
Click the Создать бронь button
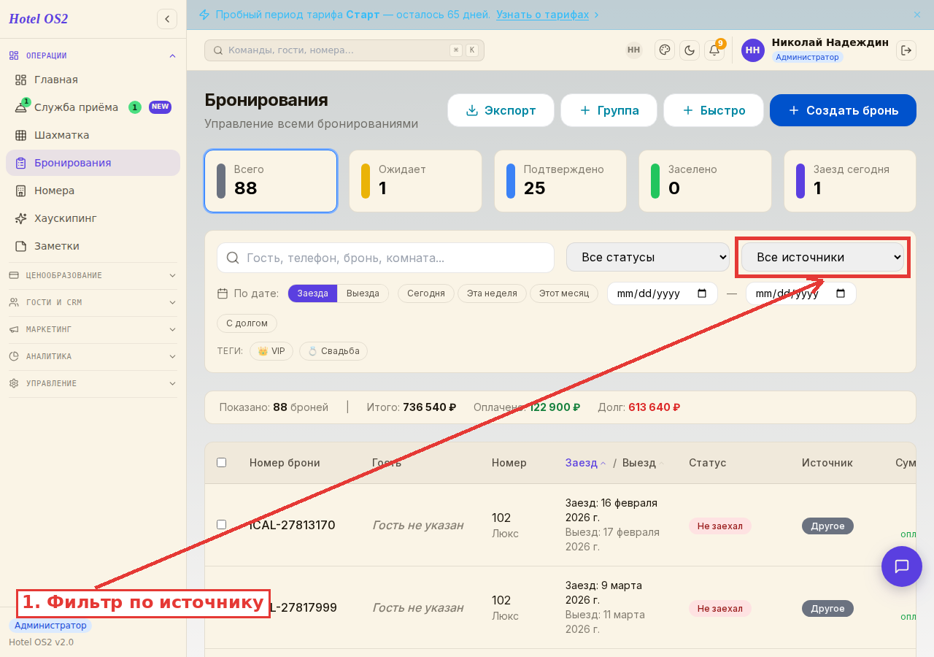(x=843, y=110)
